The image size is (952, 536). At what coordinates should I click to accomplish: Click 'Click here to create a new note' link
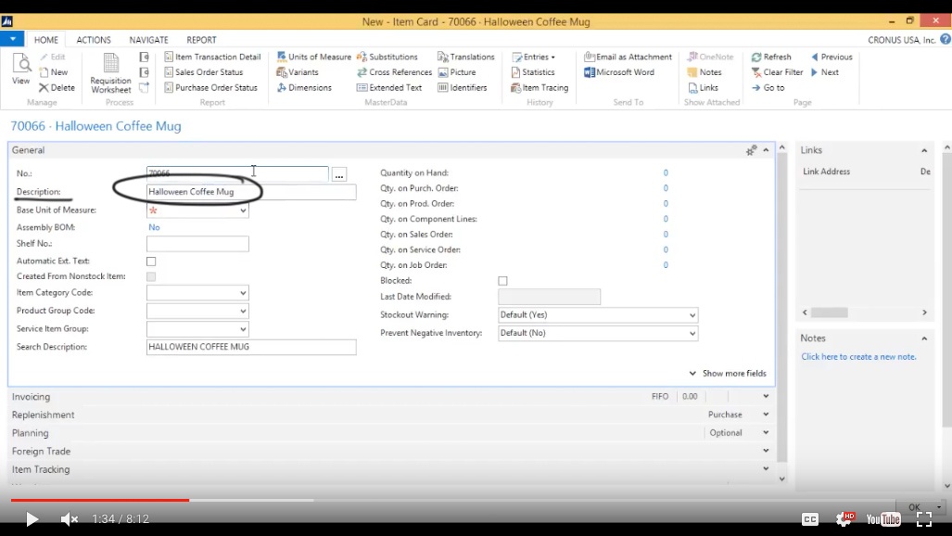click(x=858, y=357)
